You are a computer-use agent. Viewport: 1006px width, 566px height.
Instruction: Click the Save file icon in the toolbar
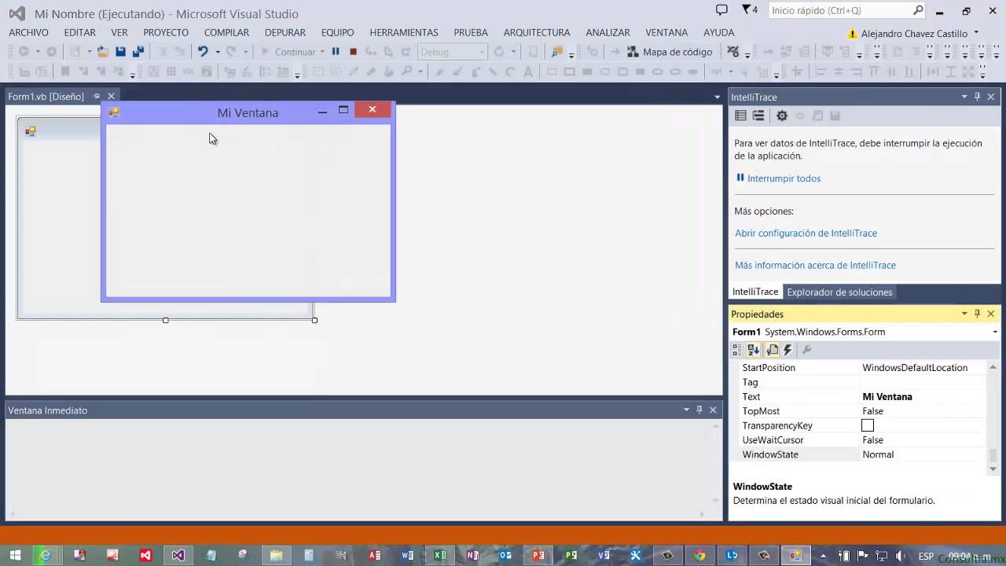tap(120, 52)
